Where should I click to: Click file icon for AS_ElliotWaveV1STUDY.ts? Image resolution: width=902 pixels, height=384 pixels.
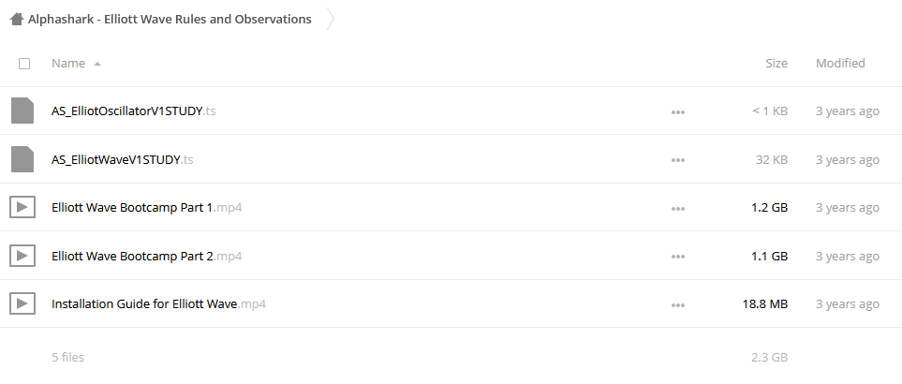22,159
